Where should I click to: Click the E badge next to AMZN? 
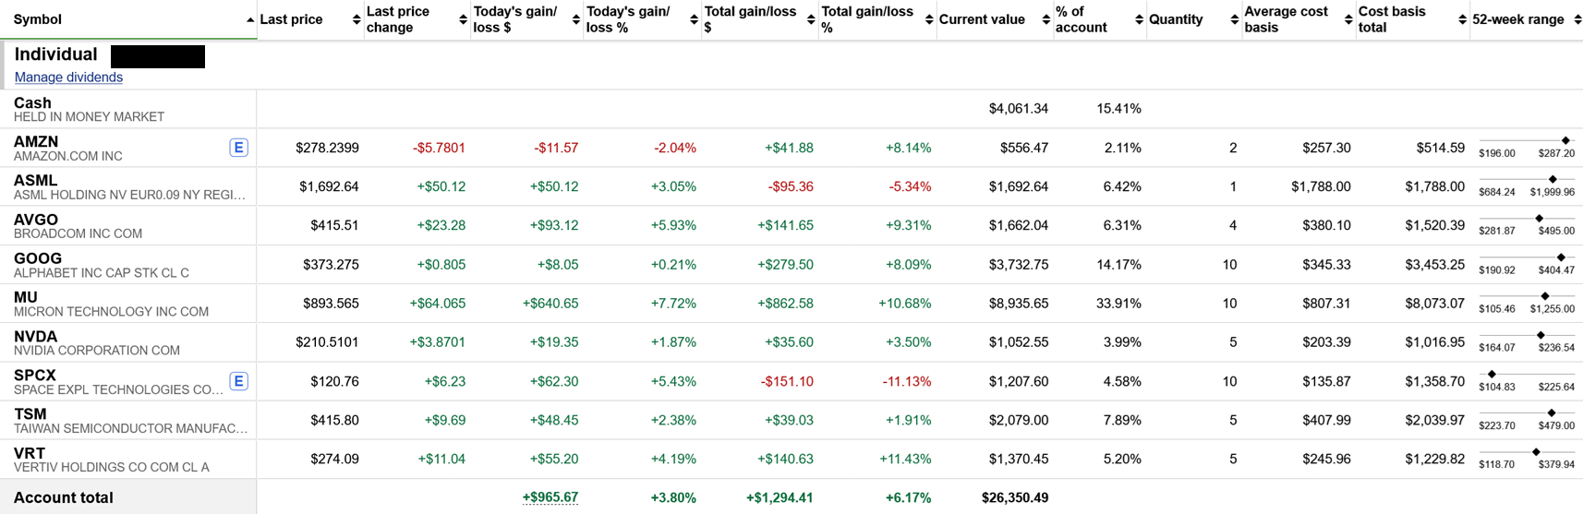pyautogui.click(x=238, y=148)
